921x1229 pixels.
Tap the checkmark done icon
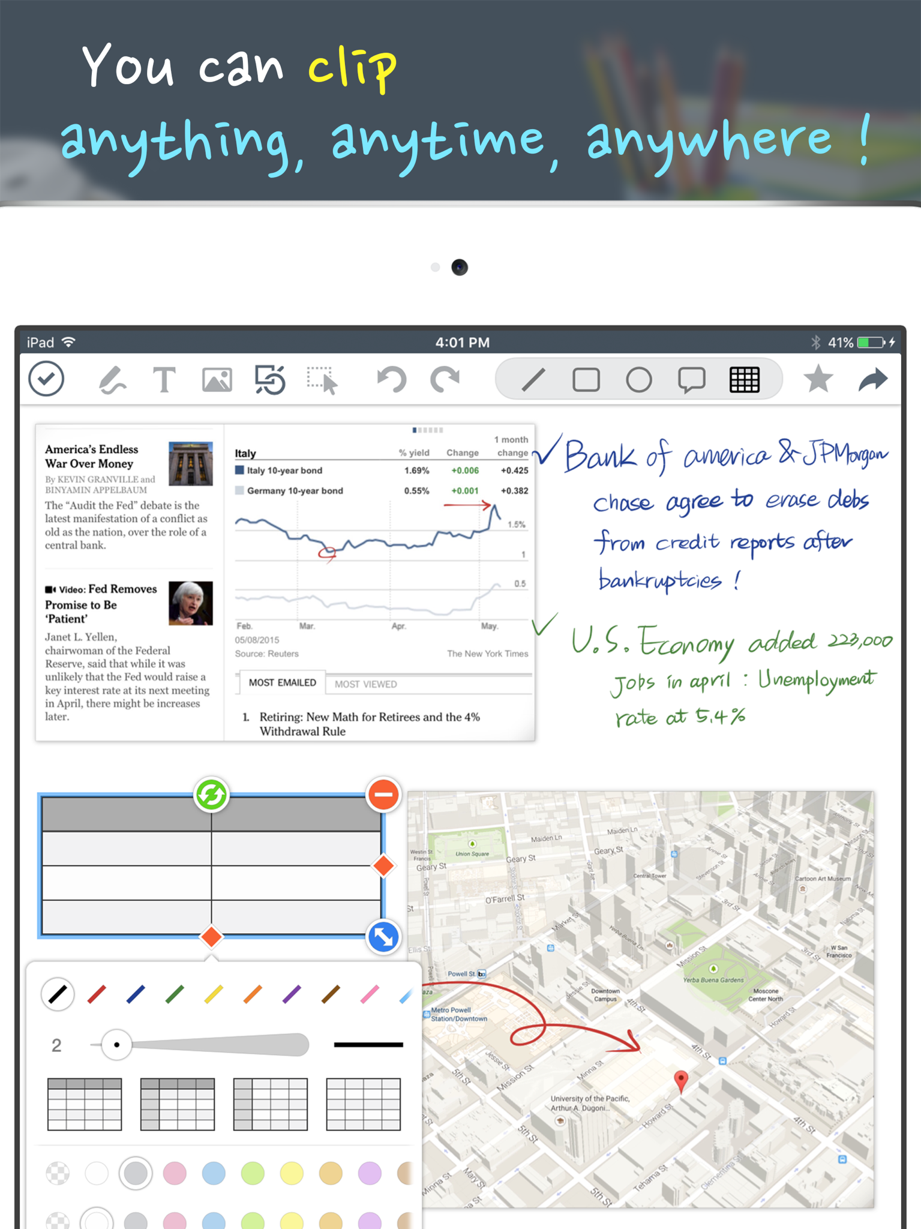coord(46,379)
